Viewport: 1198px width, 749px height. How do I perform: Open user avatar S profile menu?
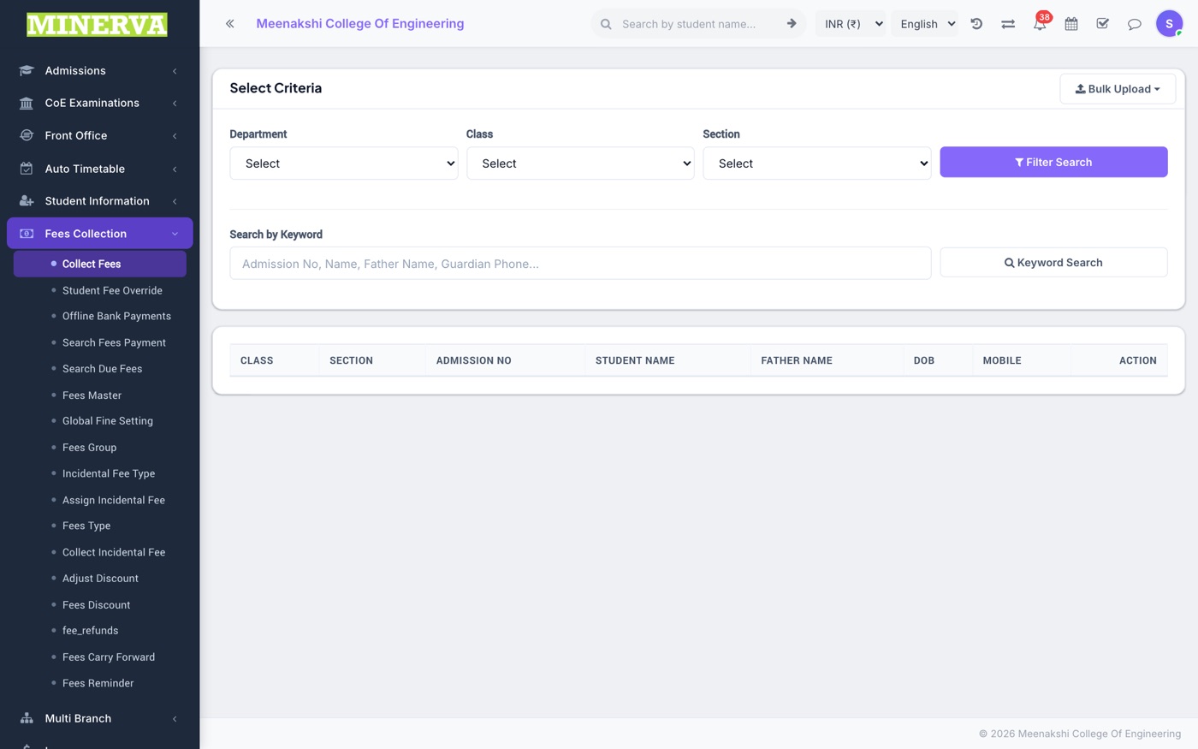pos(1169,24)
